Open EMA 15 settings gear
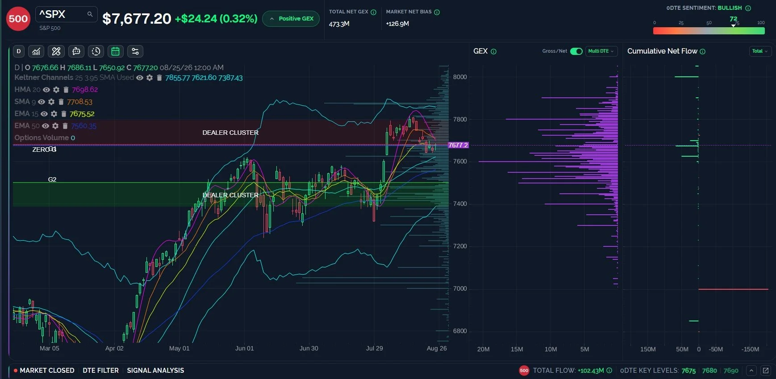 [x=54, y=114]
